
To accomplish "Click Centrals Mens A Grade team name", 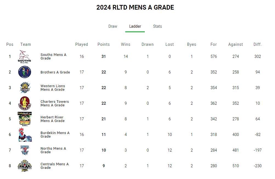I will [x=55, y=166].
